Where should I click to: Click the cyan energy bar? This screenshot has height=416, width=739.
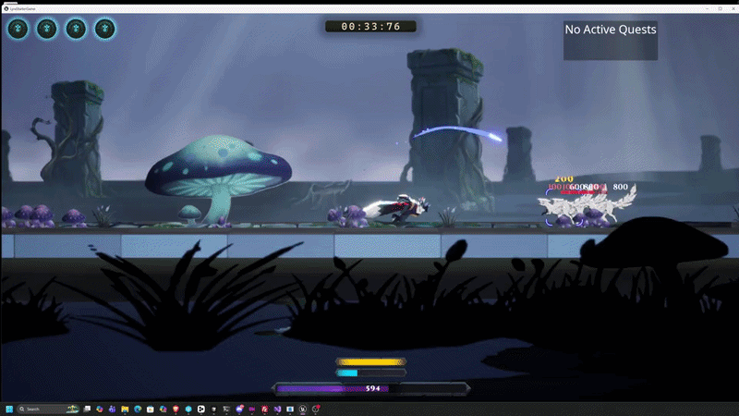tap(371, 373)
